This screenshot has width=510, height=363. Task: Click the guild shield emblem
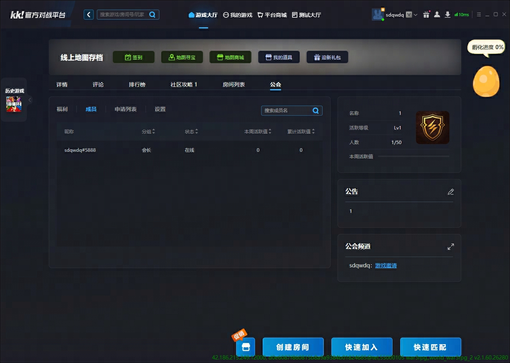[x=432, y=128]
